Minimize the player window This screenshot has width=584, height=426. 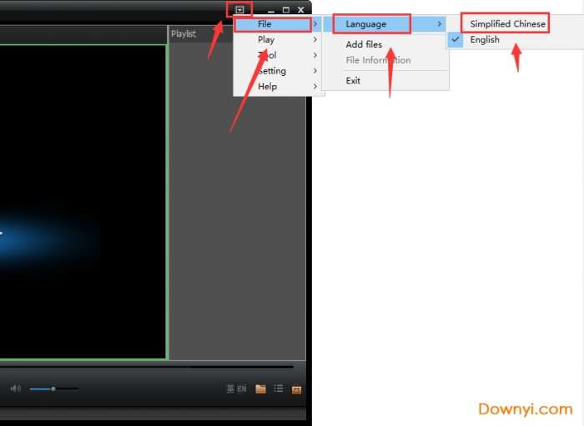271,11
